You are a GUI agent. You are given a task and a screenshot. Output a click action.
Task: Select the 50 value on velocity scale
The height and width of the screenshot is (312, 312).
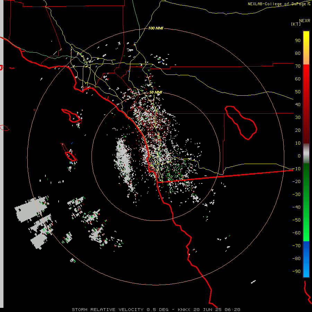tap(298, 92)
